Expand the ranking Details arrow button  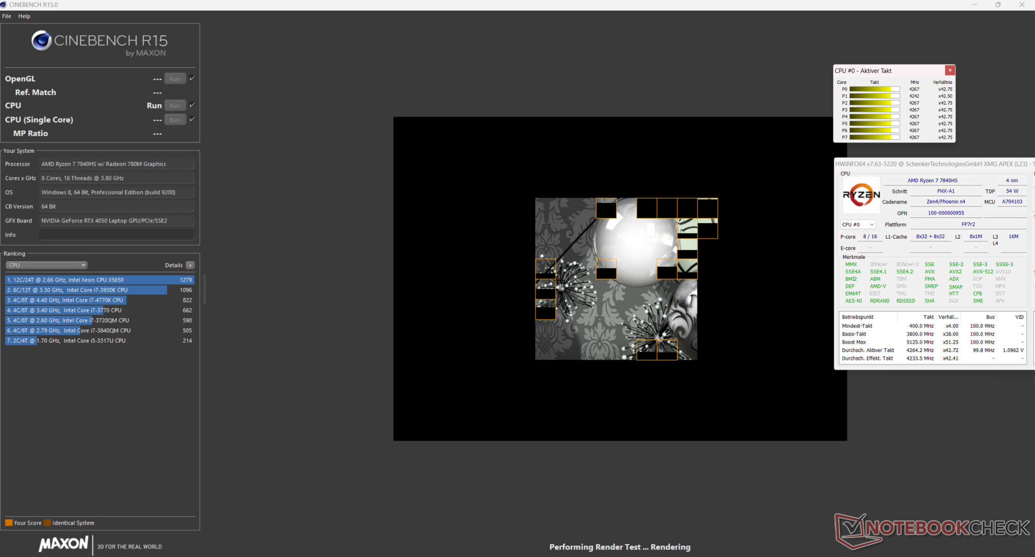190,265
